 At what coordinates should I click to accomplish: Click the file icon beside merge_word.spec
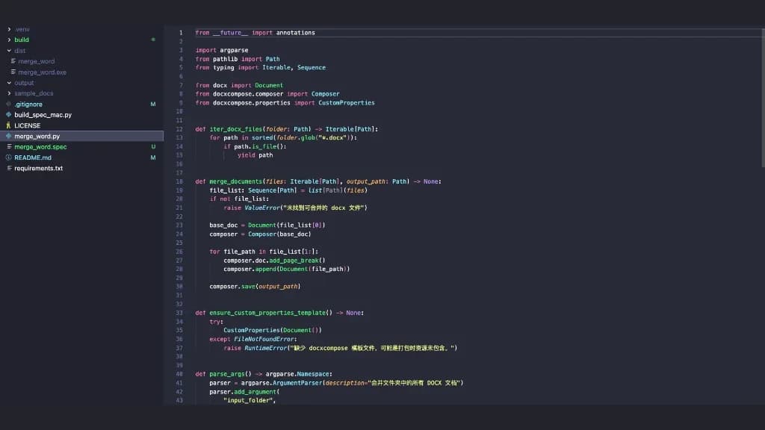tap(9, 147)
